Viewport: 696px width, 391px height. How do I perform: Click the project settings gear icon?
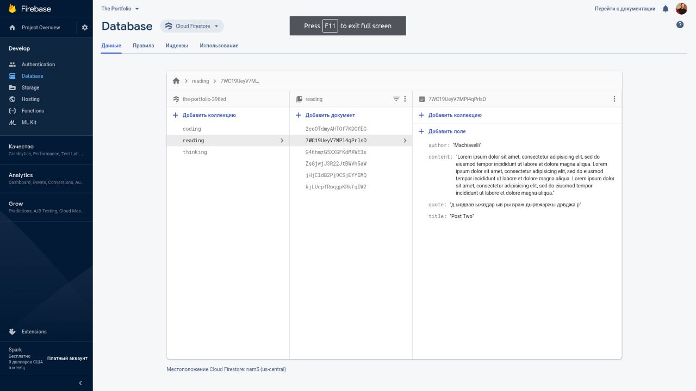tap(84, 28)
